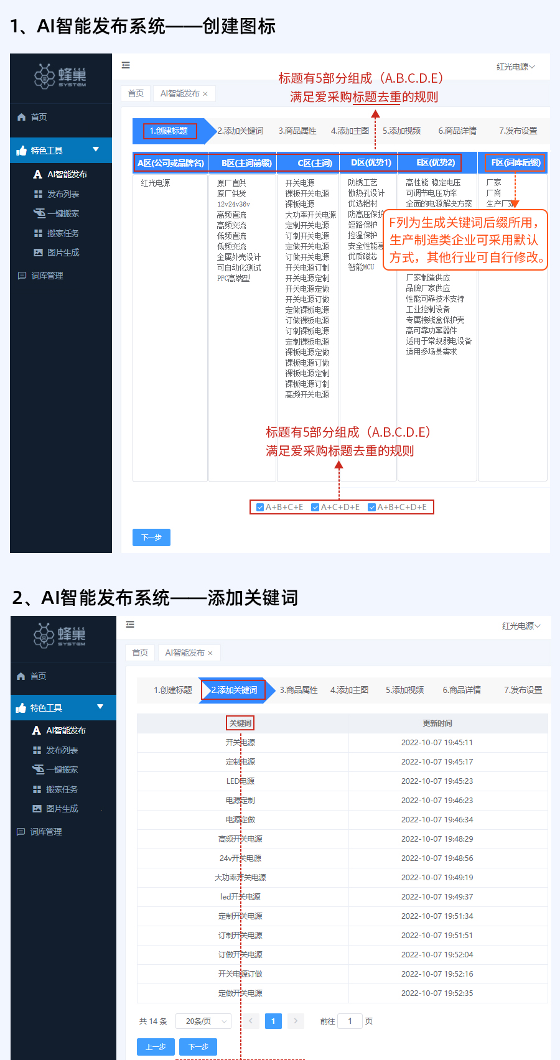Click the AI智能发布 letter icon in upper sidebar

(38, 174)
